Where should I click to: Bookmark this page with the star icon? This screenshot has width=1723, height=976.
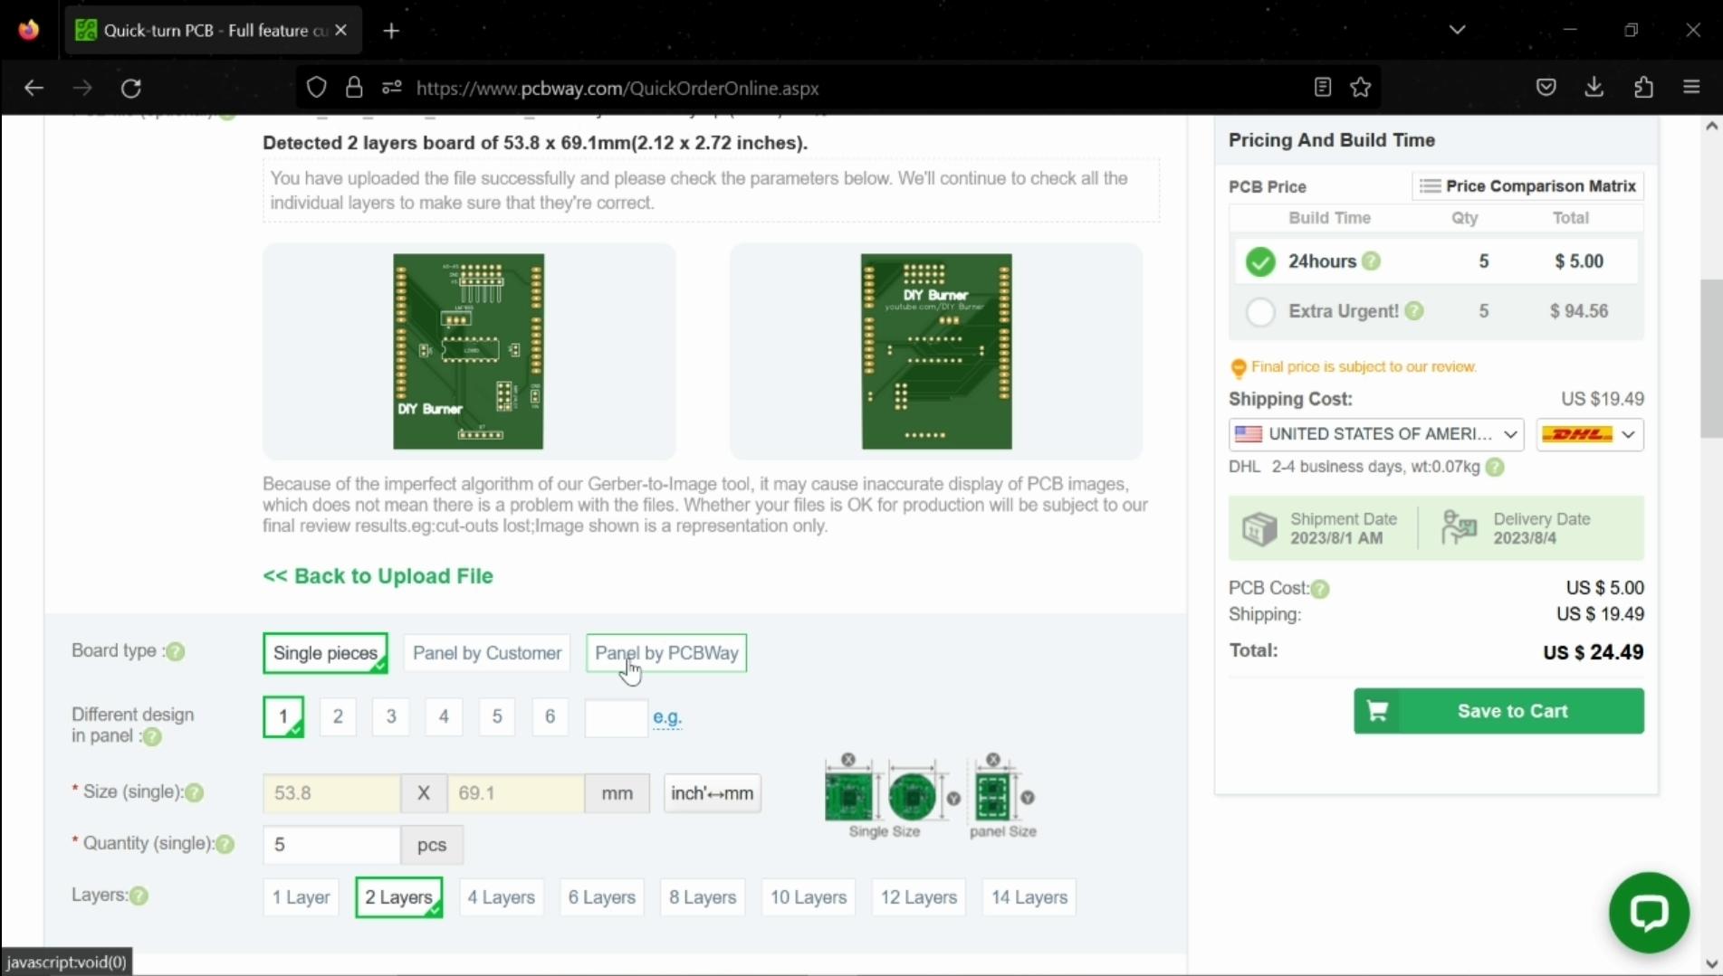point(1361,87)
